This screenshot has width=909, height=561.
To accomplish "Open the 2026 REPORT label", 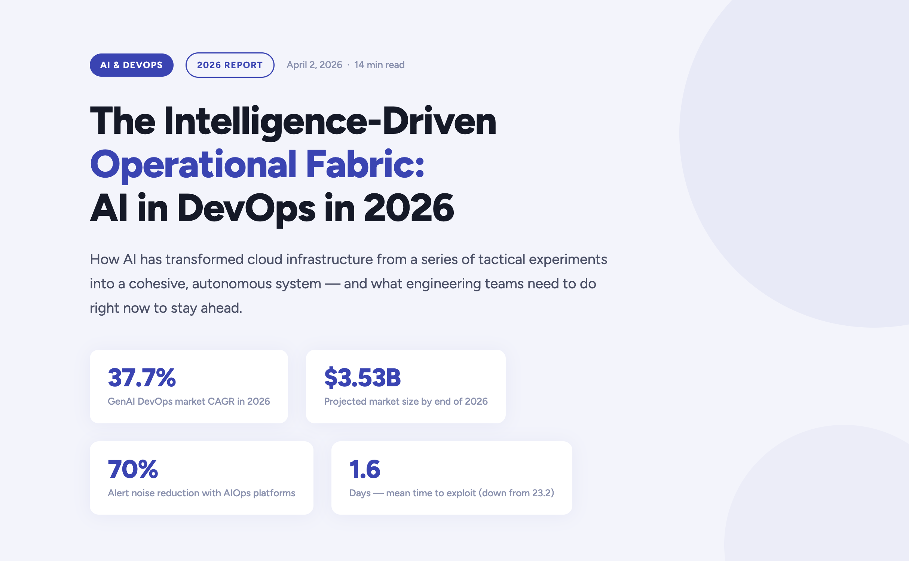I will 230,64.
